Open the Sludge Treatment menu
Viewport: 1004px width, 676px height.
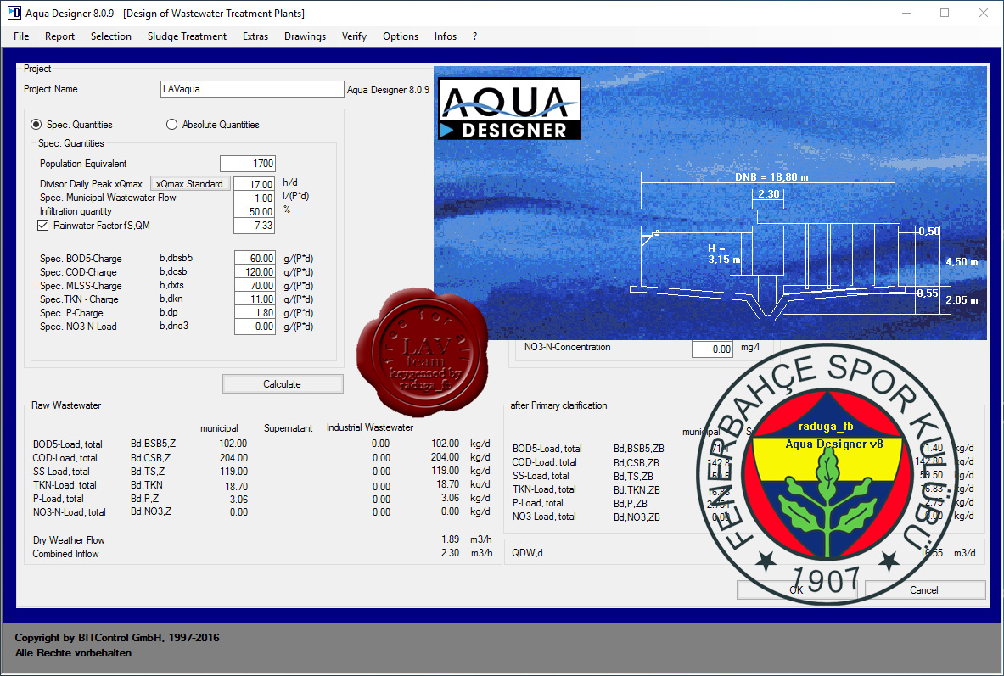[187, 36]
